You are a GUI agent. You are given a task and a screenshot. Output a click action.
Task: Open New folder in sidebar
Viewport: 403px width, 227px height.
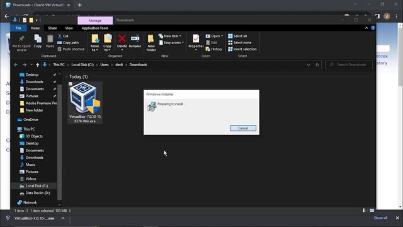click(x=34, y=110)
